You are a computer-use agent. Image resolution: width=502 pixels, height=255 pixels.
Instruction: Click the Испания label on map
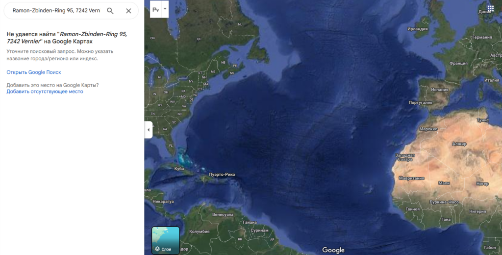(x=439, y=90)
